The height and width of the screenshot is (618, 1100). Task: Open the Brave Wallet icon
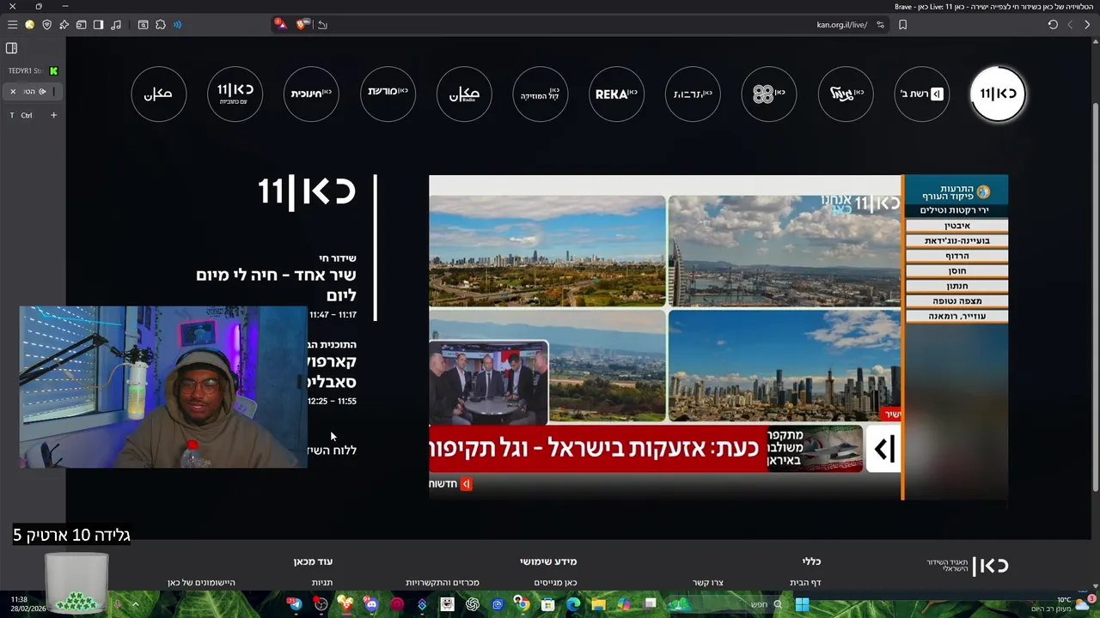tap(82, 25)
